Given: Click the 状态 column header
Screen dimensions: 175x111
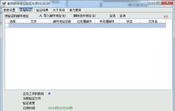Looking at the screenshot, I should coord(130,21).
